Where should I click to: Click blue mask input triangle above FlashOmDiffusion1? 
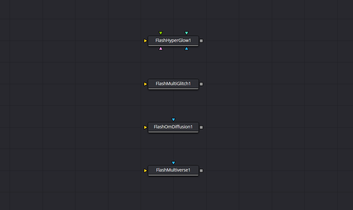[173, 119]
